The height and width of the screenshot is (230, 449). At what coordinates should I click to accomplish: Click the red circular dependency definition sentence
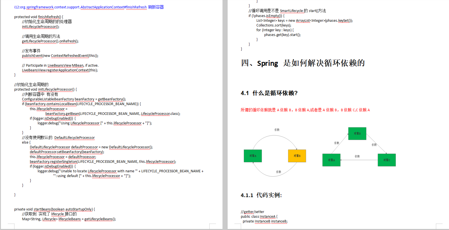click(x=305, y=110)
